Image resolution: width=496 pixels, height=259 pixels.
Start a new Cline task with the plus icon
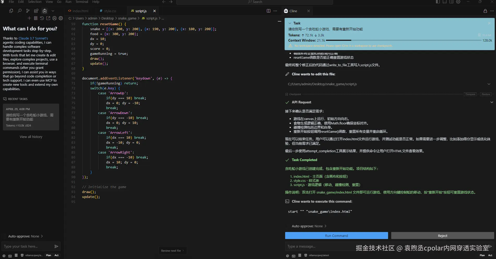[x=29, y=18]
